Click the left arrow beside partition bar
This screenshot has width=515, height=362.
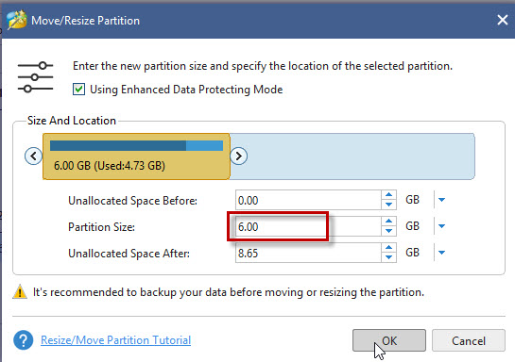click(33, 156)
